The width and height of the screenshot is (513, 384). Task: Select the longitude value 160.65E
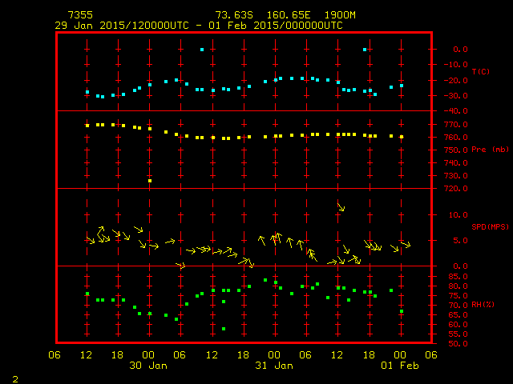coord(289,15)
